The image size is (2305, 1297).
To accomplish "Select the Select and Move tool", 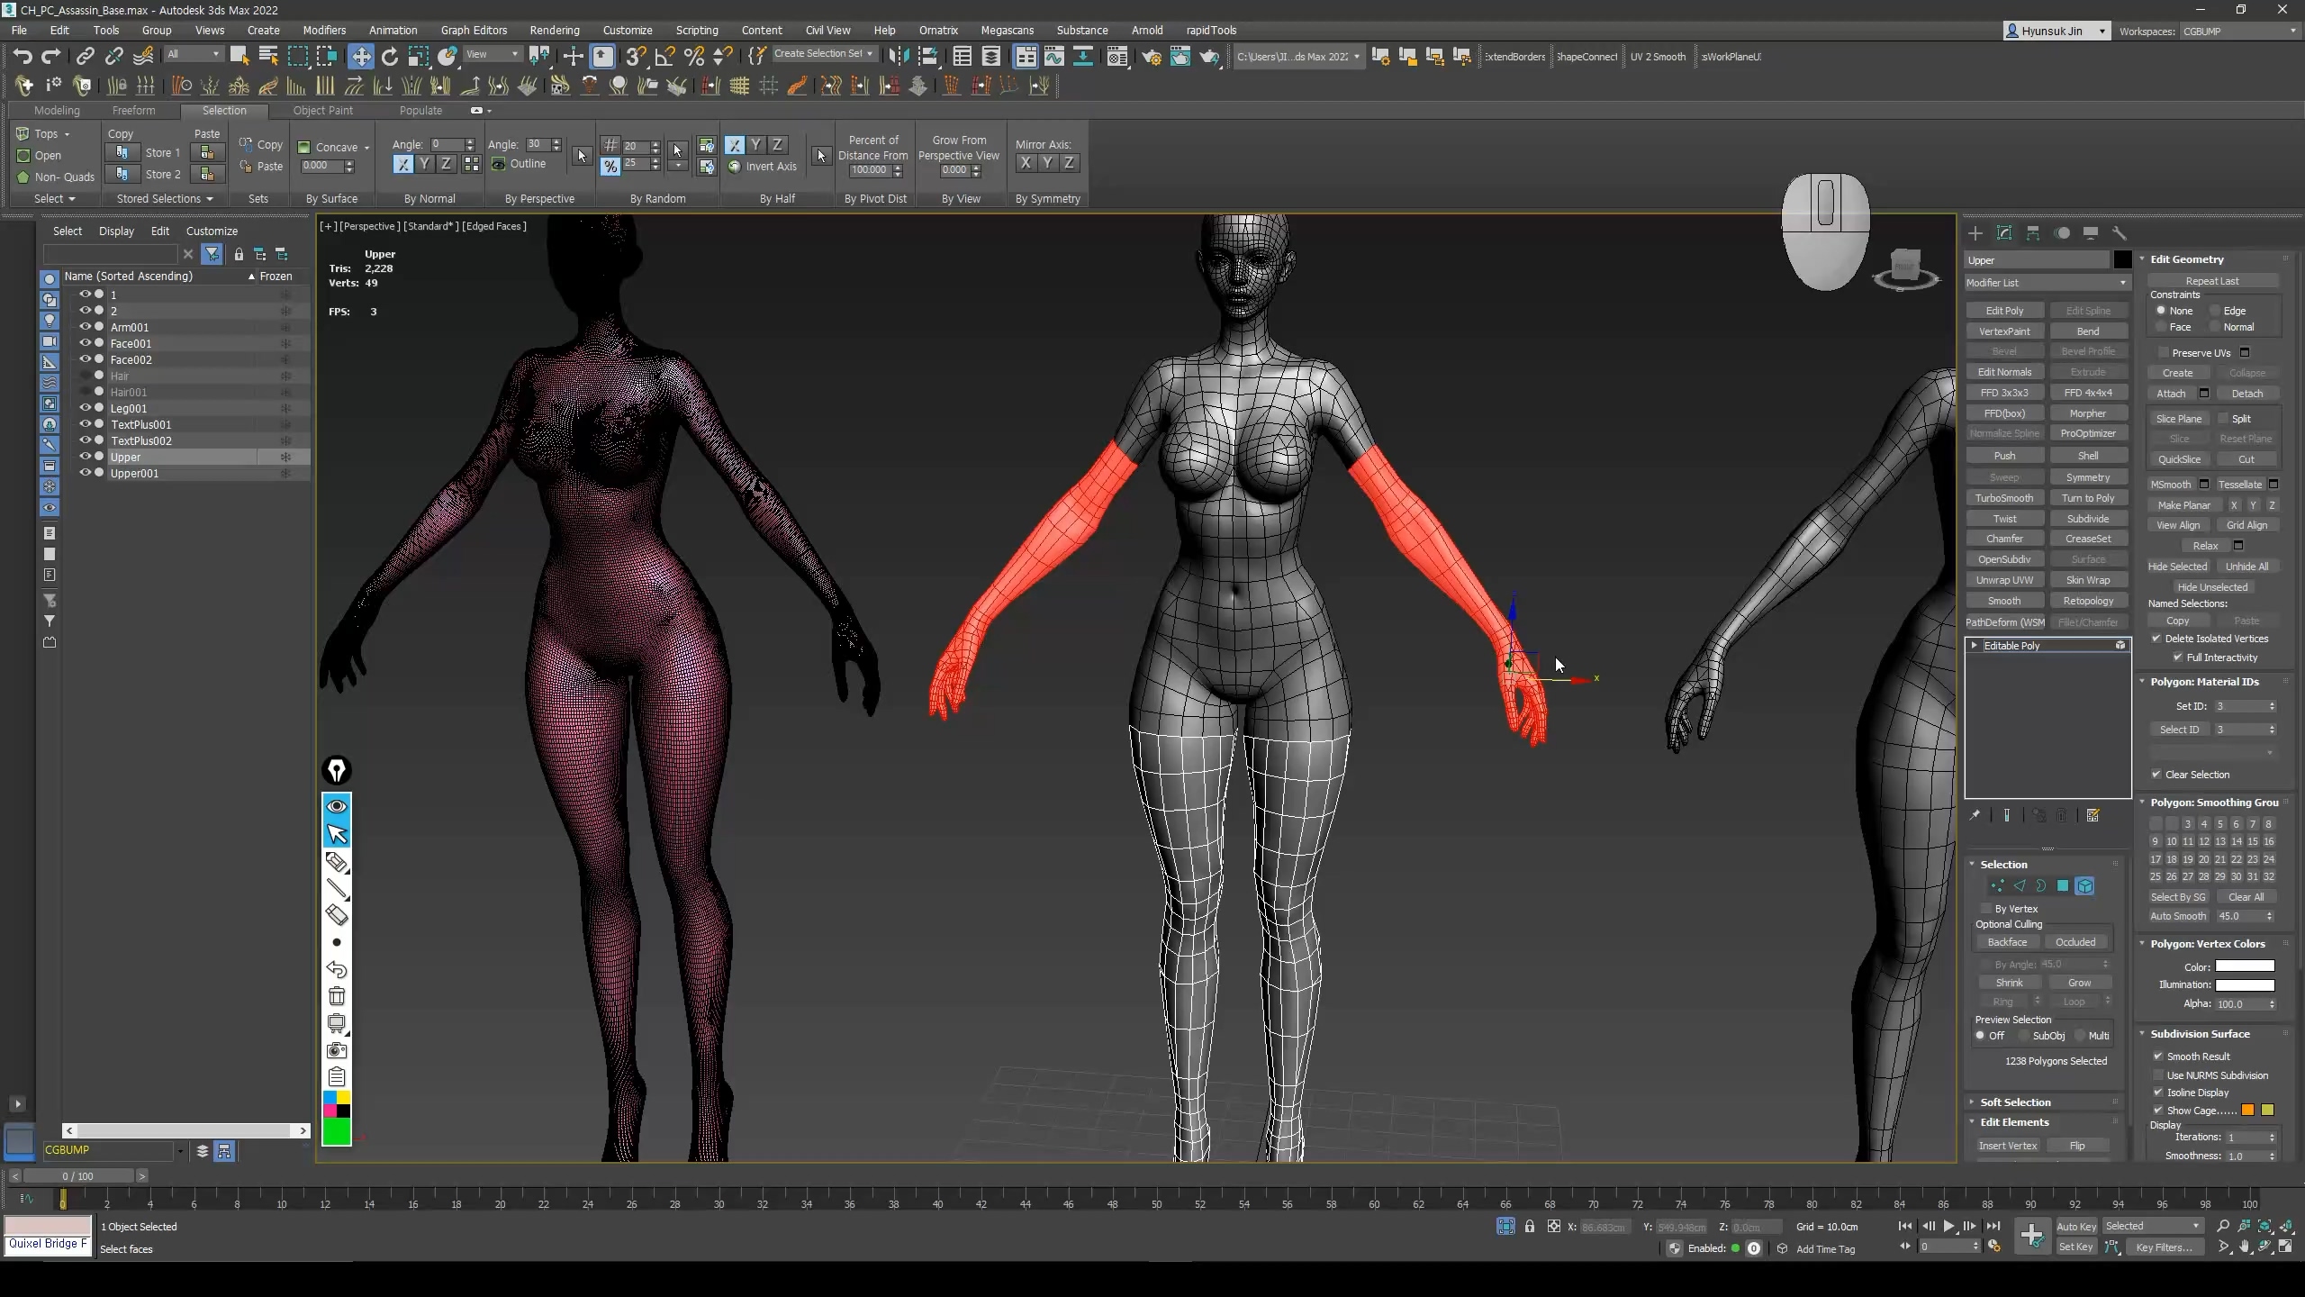I will (x=360, y=57).
